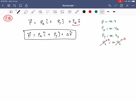Tap the 7.6 problem number label
136x102 pixels.
[8, 18]
